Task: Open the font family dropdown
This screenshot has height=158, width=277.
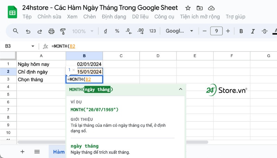Action: (179, 31)
